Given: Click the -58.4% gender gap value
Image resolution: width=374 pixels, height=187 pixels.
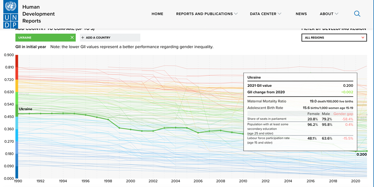Looking at the screenshot, I should pyautogui.click(x=347, y=119).
